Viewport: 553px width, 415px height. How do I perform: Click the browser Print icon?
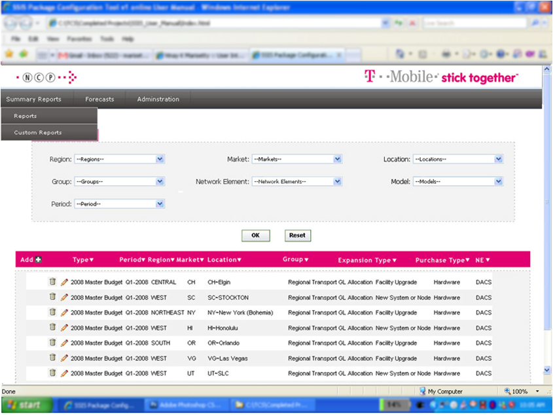446,54
